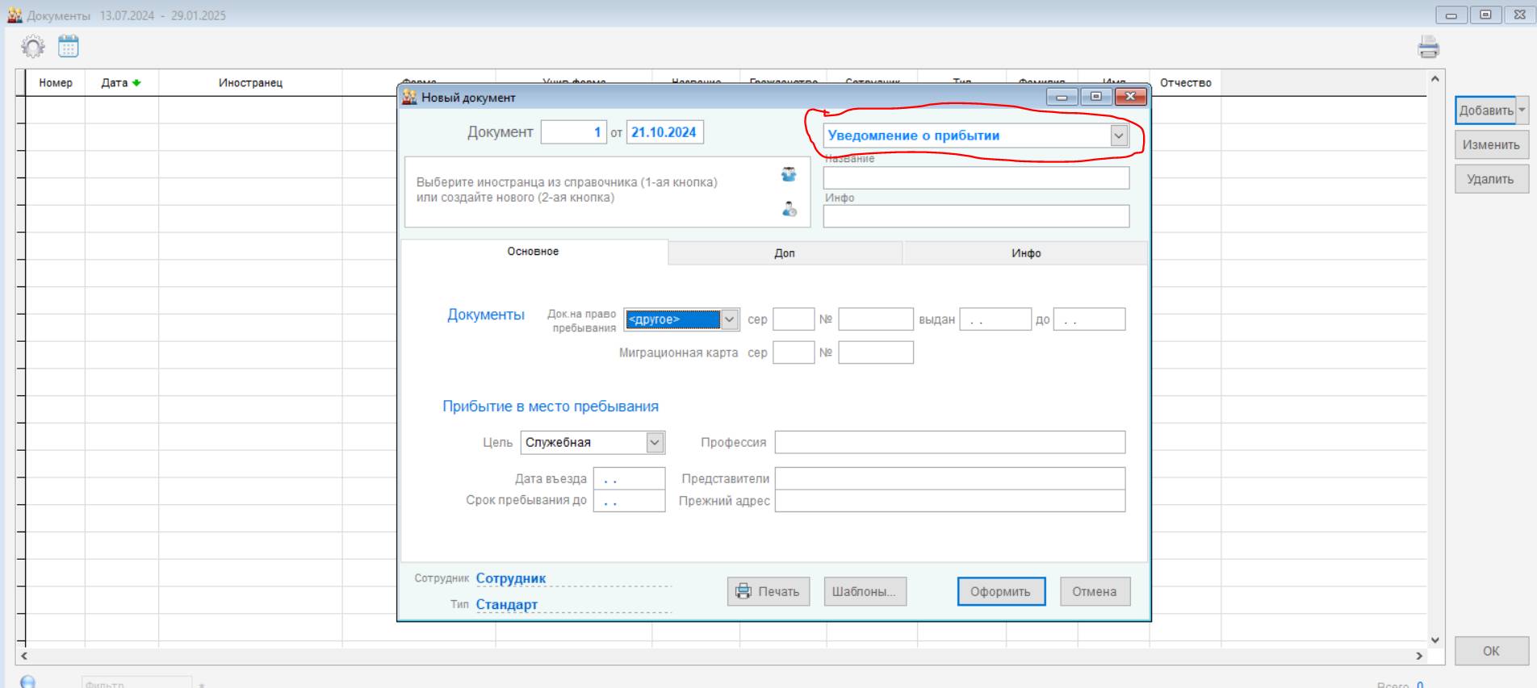Screen dimensions: 1537x688
Task: Click the Отчество column header
Action: (1185, 82)
